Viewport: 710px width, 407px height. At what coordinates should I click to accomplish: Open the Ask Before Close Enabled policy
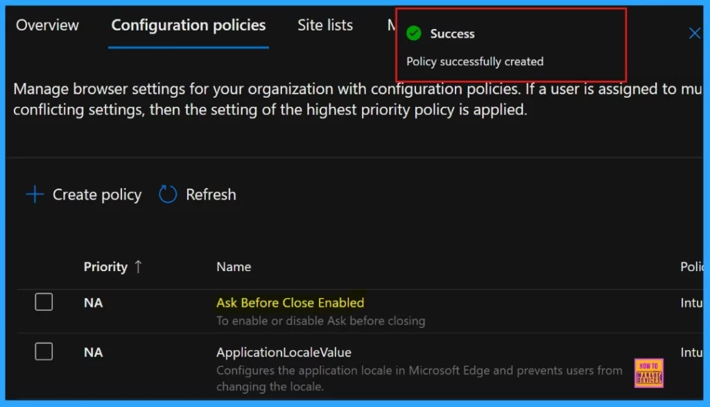coord(291,302)
